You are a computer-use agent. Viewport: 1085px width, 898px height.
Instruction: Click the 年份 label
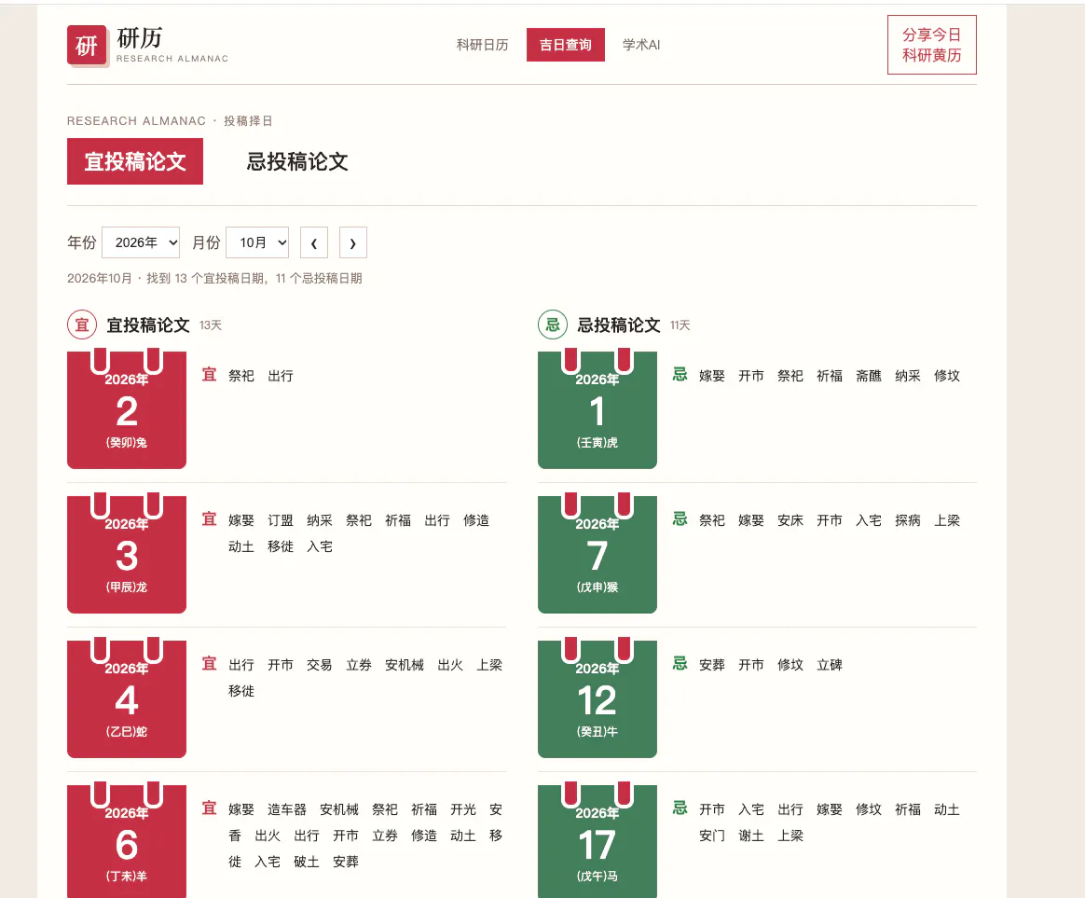[x=82, y=242]
